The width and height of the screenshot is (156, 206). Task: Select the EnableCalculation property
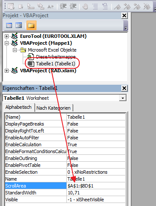[36, 145]
